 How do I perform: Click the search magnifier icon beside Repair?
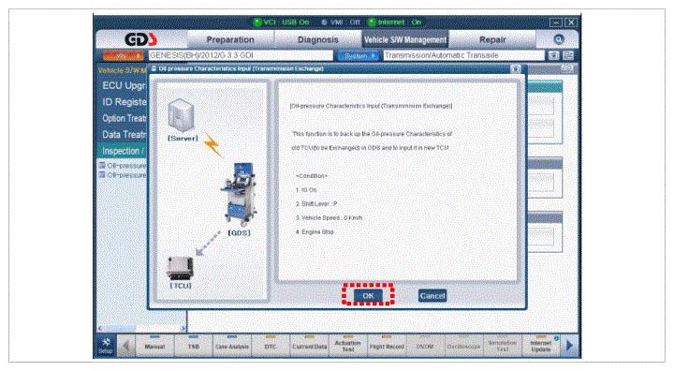pos(558,39)
